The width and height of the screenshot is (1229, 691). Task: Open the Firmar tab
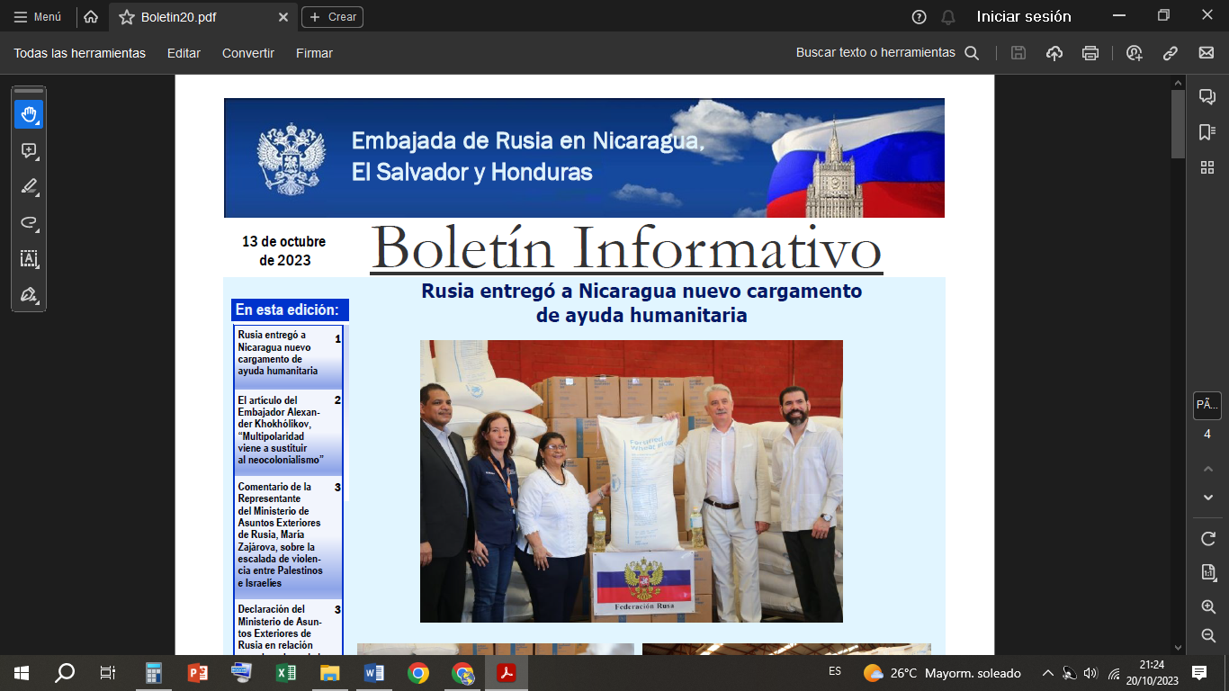(x=314, y=53)
